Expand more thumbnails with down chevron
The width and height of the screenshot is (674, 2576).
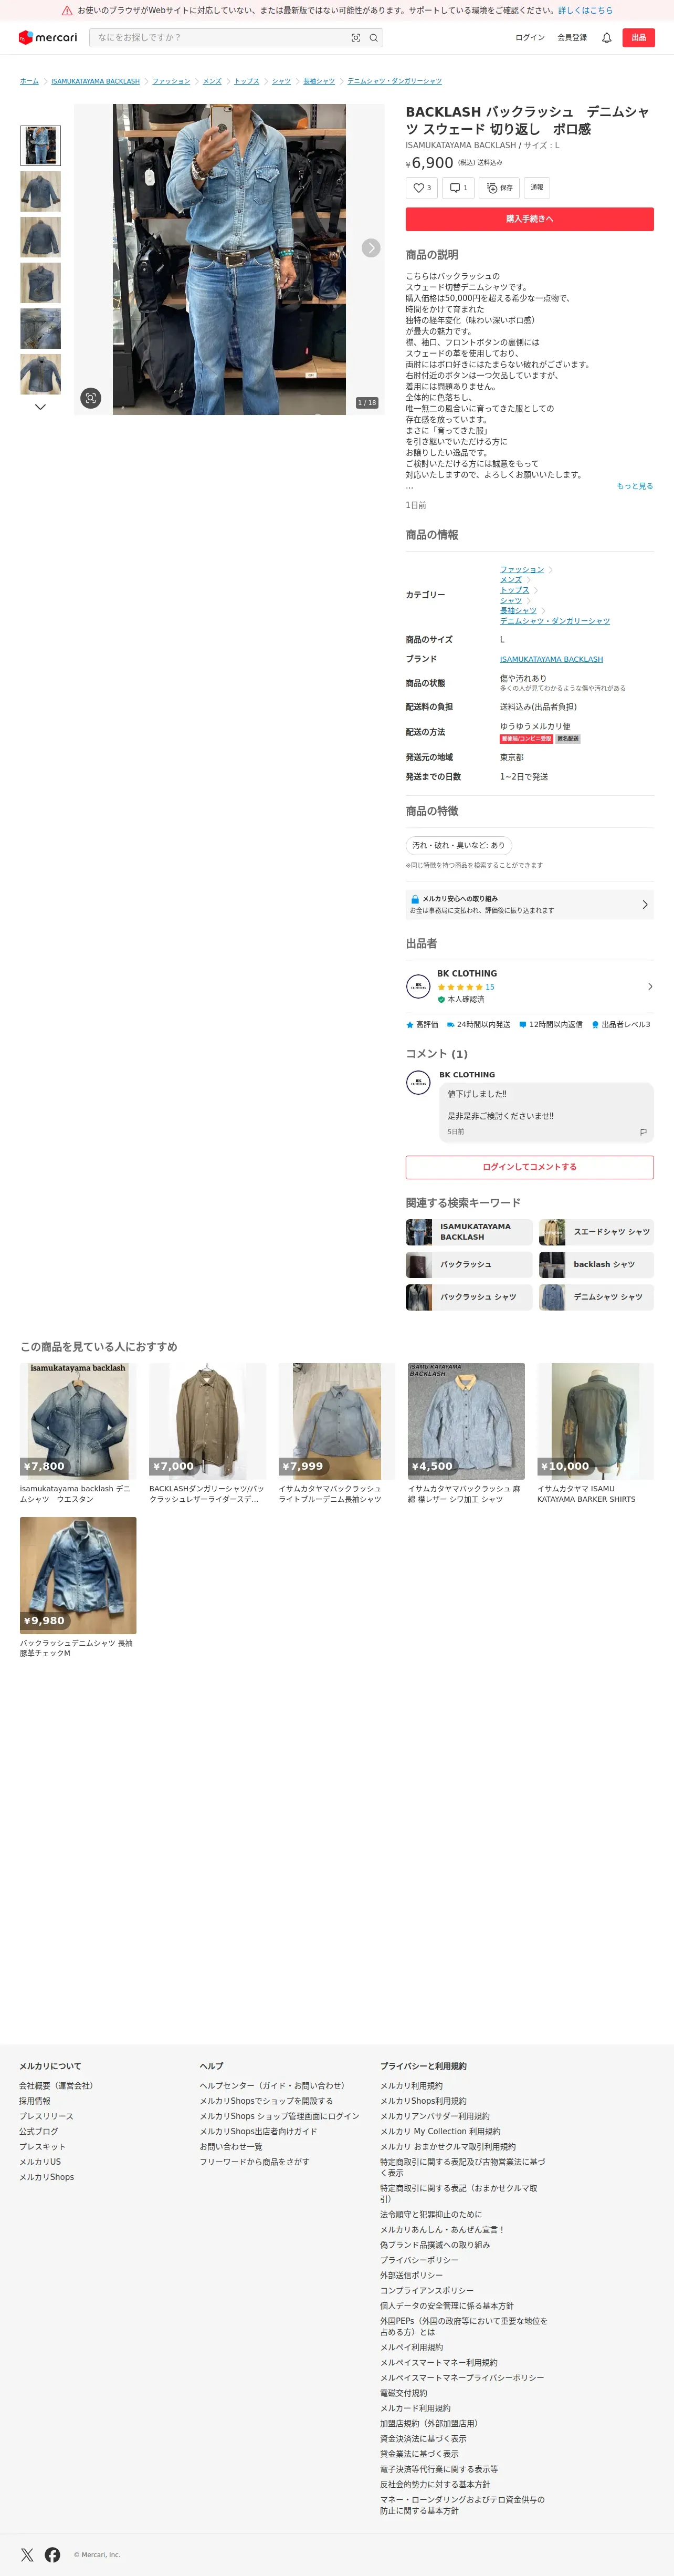pos(40,407)
